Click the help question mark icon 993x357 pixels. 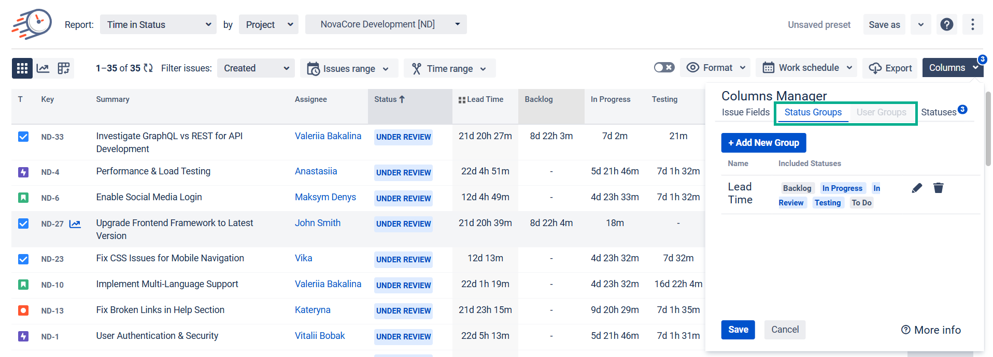point(946,24)
